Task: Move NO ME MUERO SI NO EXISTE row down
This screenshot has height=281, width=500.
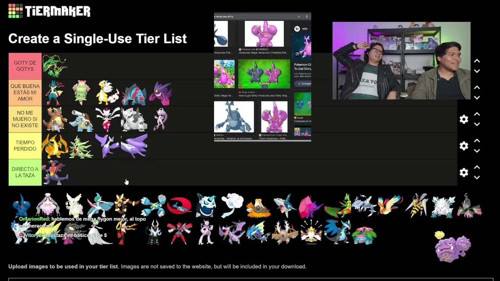Action: click(x=477, y=124)
